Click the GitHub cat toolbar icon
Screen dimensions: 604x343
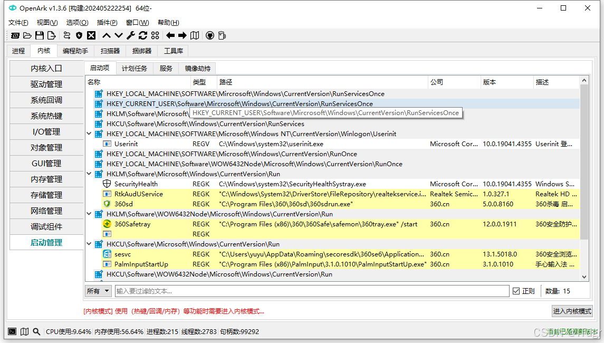pos(210,35)
